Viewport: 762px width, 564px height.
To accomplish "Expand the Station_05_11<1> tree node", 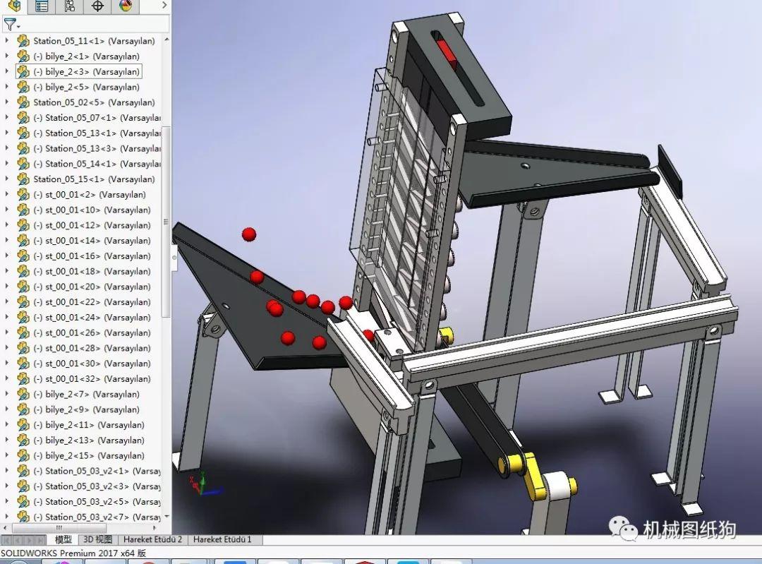I will click(7, 40).
